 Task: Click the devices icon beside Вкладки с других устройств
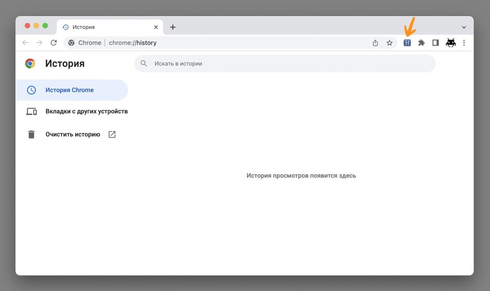31,111
